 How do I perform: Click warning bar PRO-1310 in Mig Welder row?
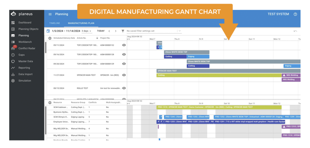[291, 127]
